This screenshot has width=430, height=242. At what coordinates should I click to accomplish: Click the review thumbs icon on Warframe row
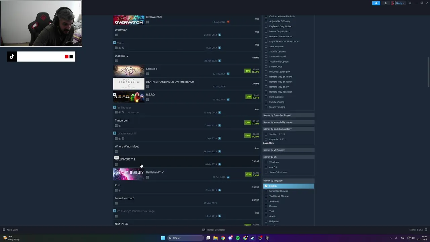point(219,35)
